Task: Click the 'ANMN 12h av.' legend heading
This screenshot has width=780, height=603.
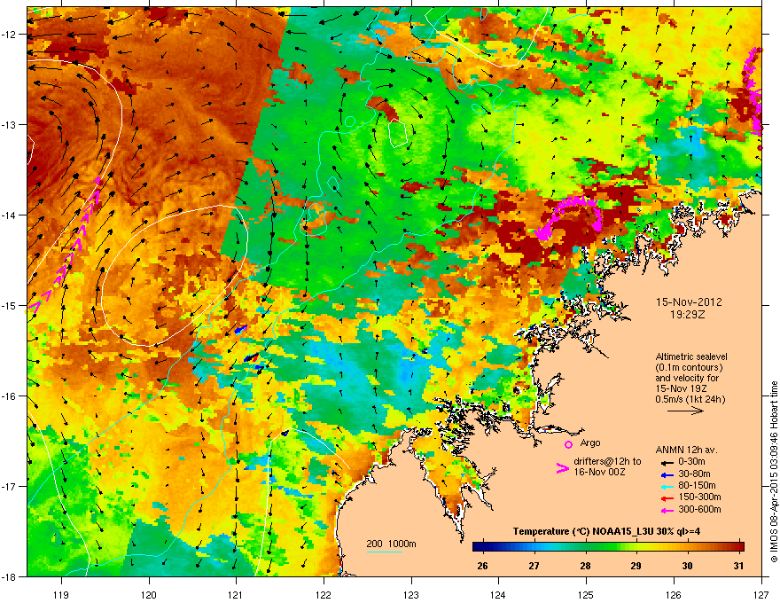Action: [x=686, y=450]
